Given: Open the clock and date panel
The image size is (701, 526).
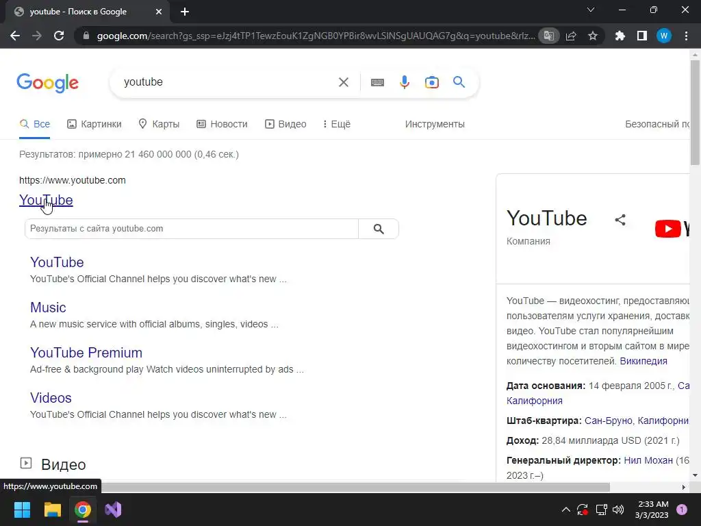Looking at the screenshot, I should tap(652, 510).
